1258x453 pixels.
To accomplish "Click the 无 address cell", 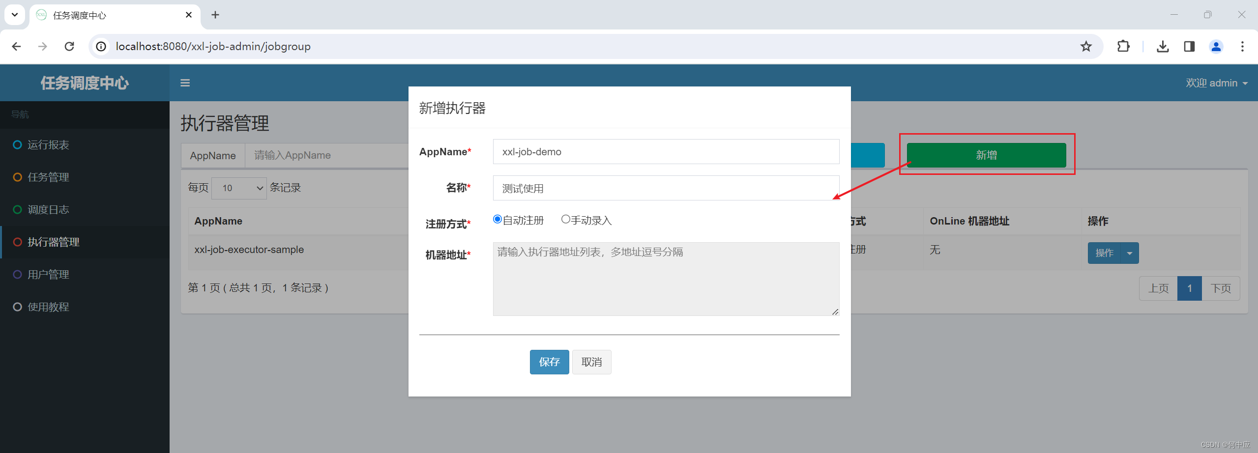I will pos(935,250).
